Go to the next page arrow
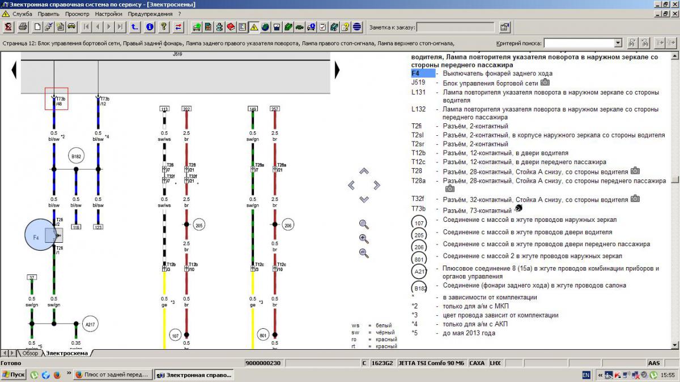The height and width of the screenshot is (382, 680). pos(109,27)
